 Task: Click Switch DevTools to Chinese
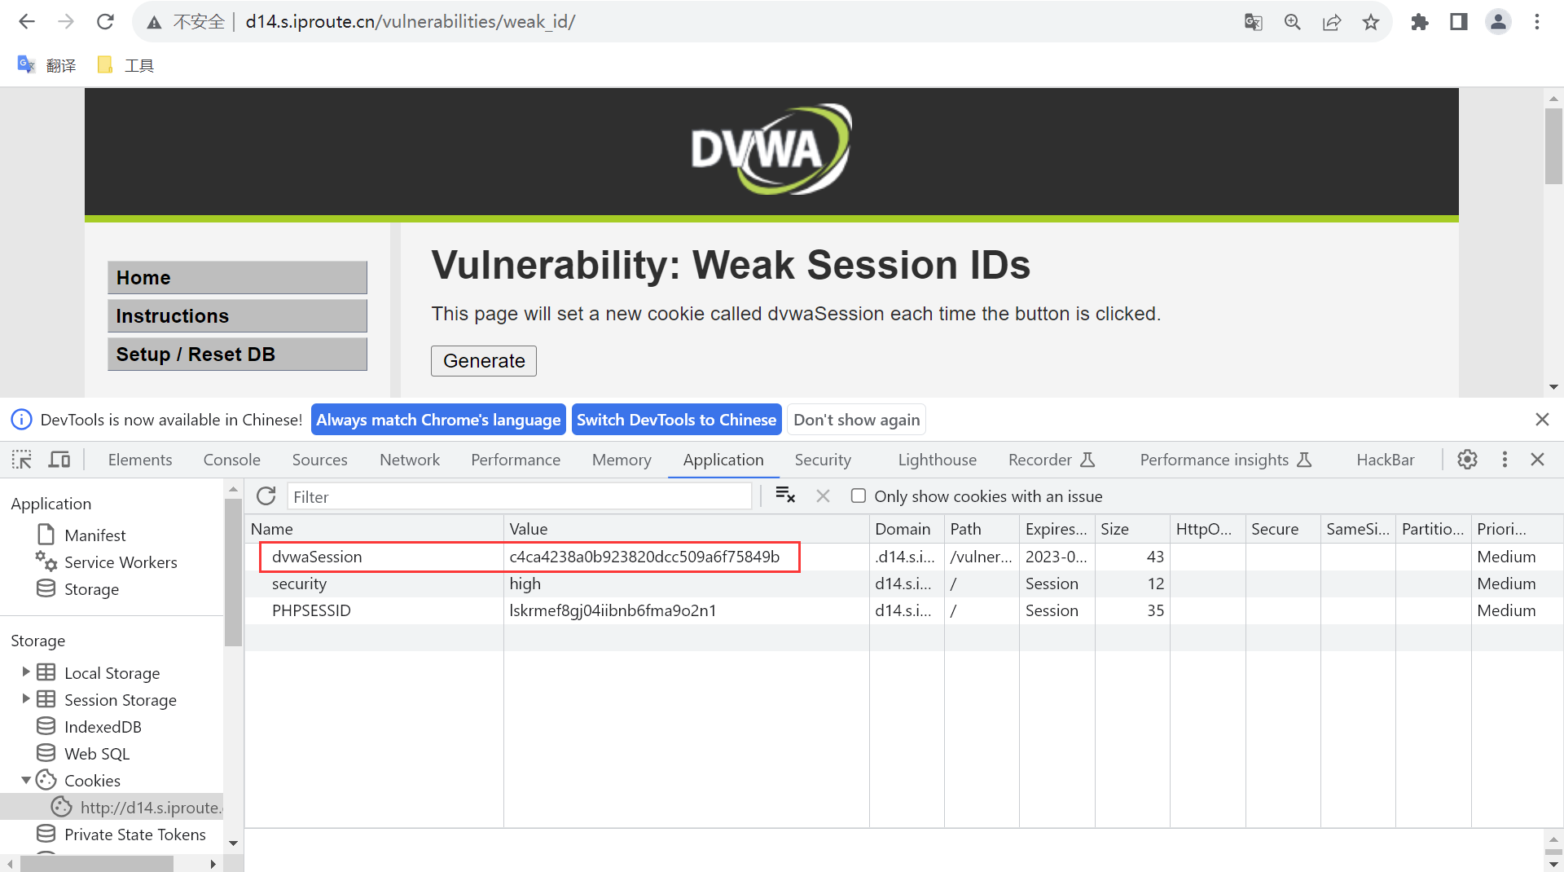click(x=676, y=420)
